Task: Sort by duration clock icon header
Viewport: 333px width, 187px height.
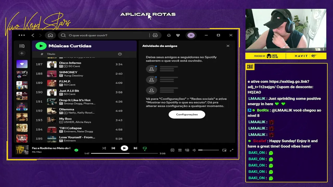Action: [120, 54]
